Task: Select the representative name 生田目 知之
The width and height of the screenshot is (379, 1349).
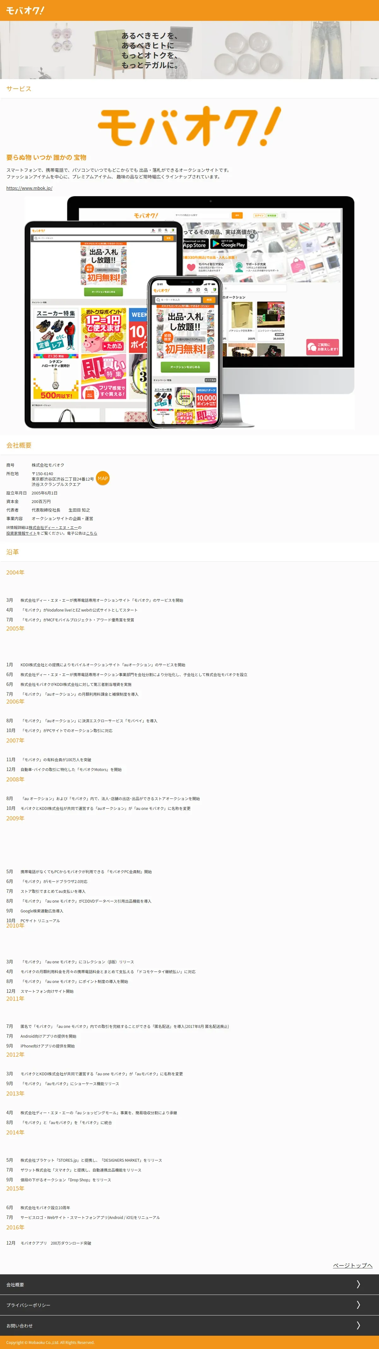Action: [x=79, y=510]
